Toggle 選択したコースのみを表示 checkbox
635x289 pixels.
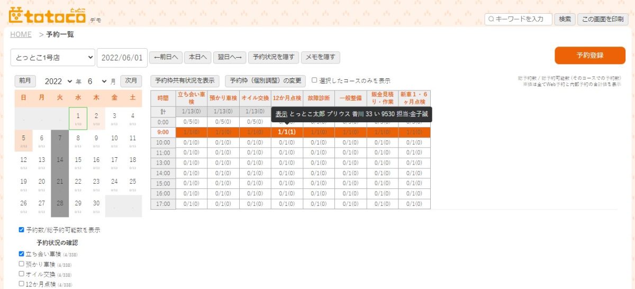point(314,81)
